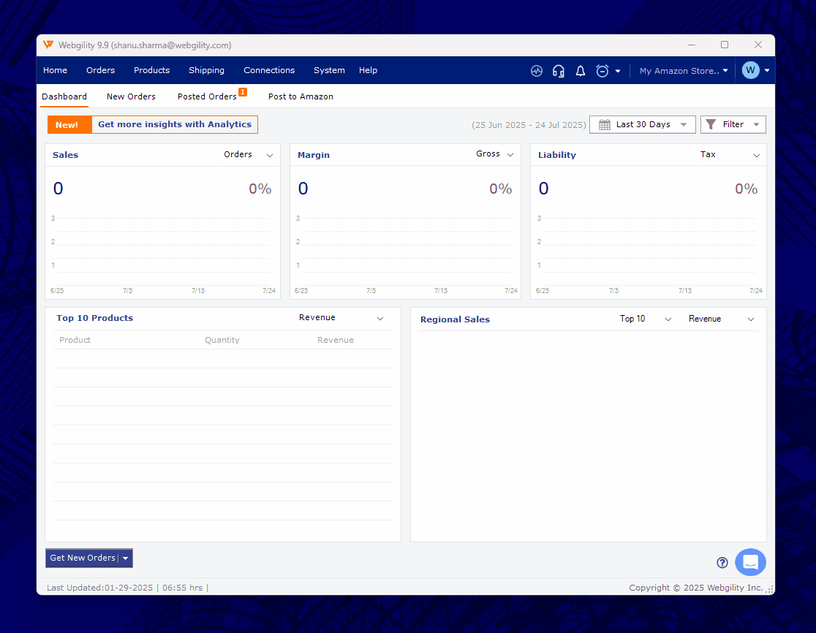816x633 pixels.
Task: Click the help question mark icon
Action: coord(722,563)
